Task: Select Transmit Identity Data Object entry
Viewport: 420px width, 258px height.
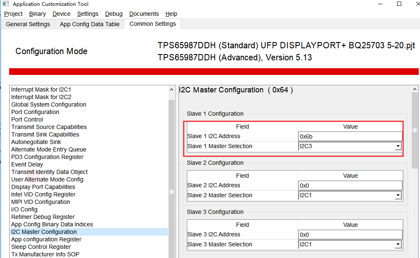Action: pyautogui.click(x=89, y=172)
